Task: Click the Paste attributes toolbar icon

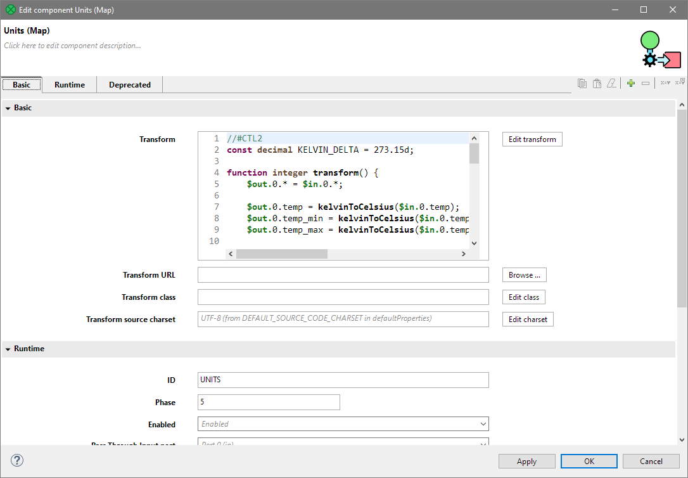Action: click(597, 82)
